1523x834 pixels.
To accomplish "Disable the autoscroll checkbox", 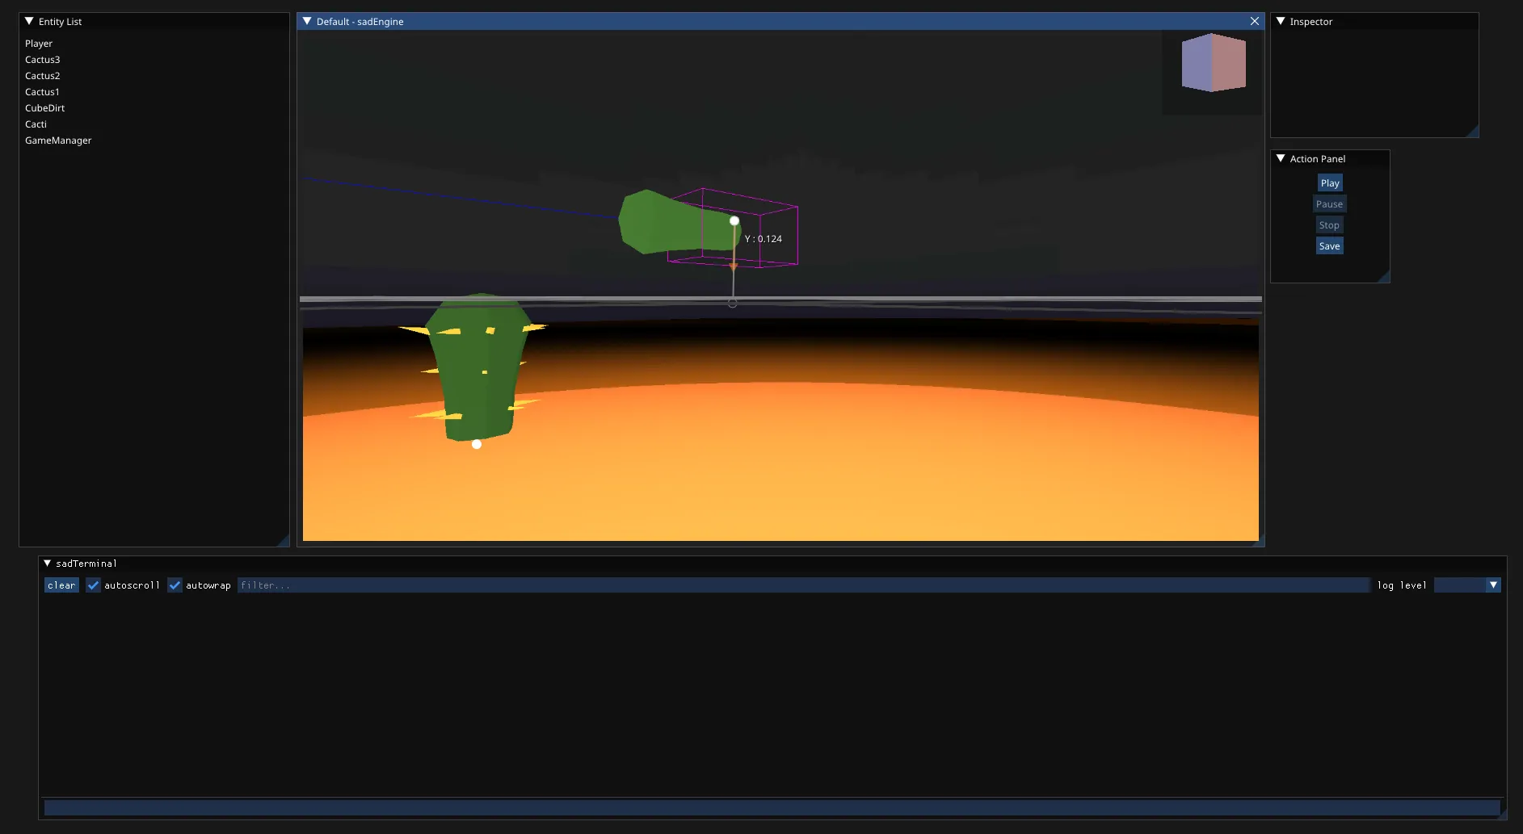I will (x=93, y=585).
